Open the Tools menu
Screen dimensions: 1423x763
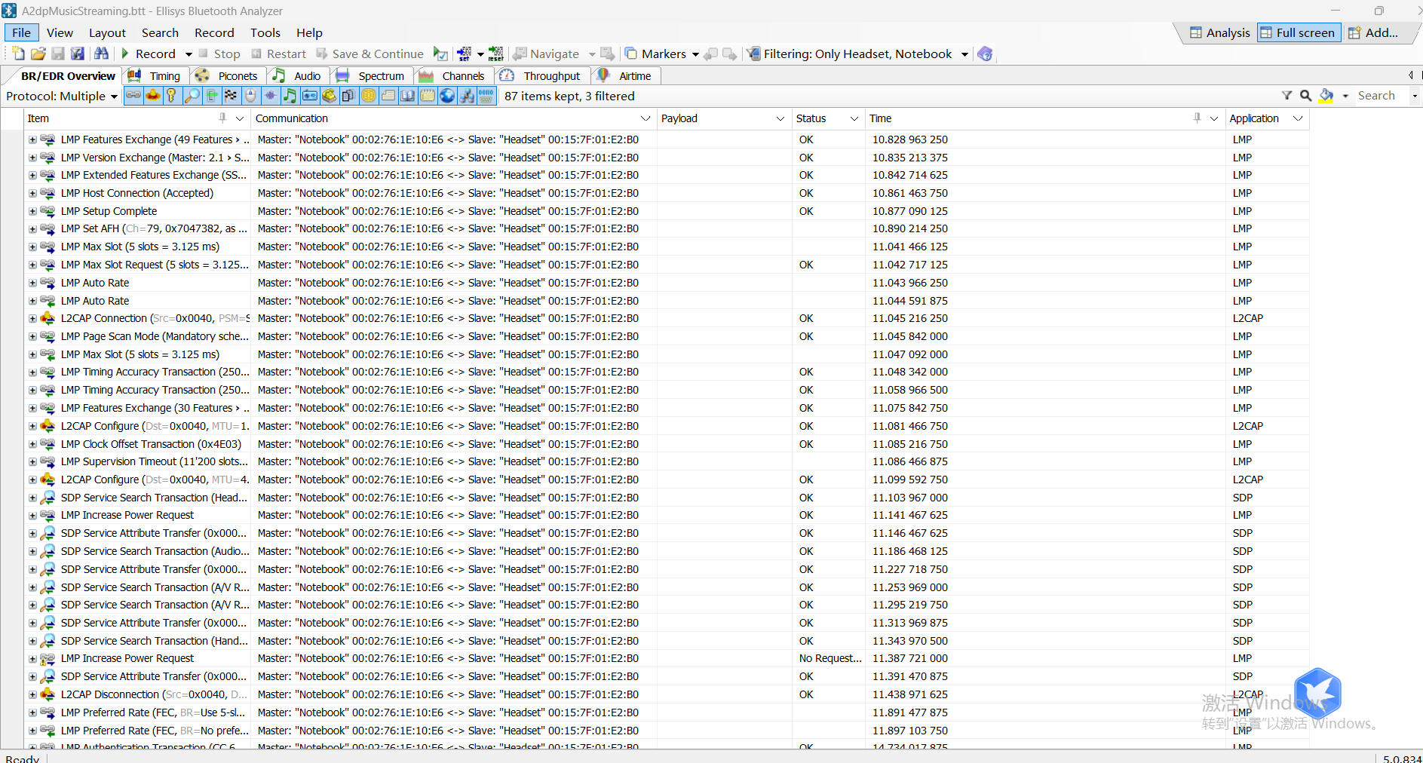[265, 32]
